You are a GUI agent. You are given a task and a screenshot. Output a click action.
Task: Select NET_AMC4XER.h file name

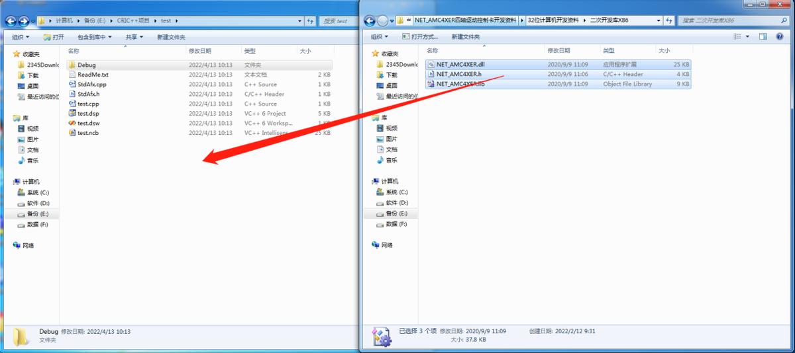point(458,74)
